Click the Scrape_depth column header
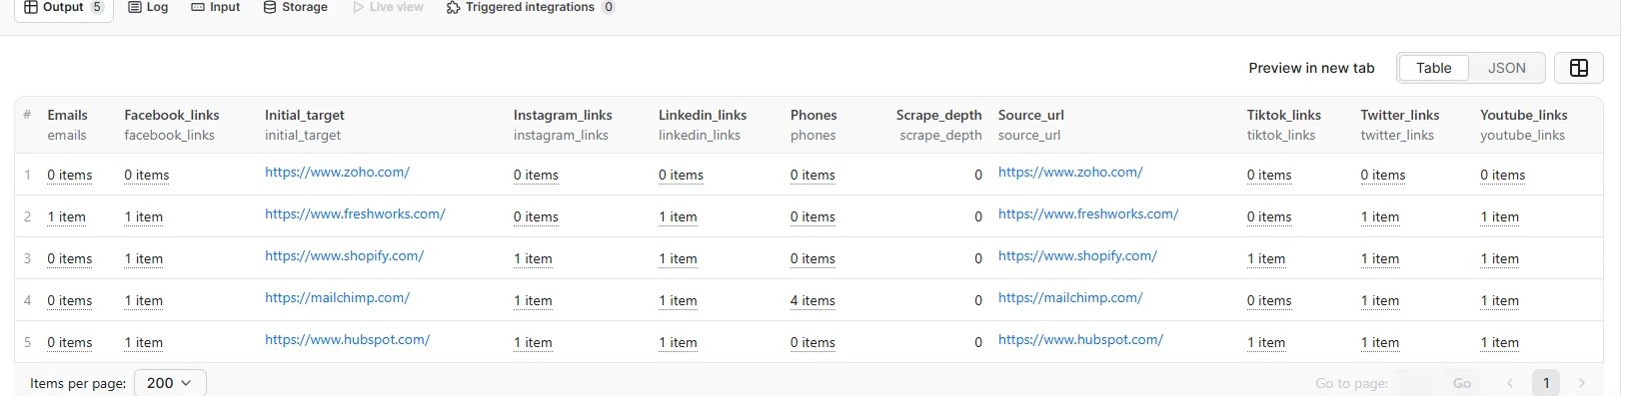This screenshot has width=1625, height=396. [x=939, y=116]
